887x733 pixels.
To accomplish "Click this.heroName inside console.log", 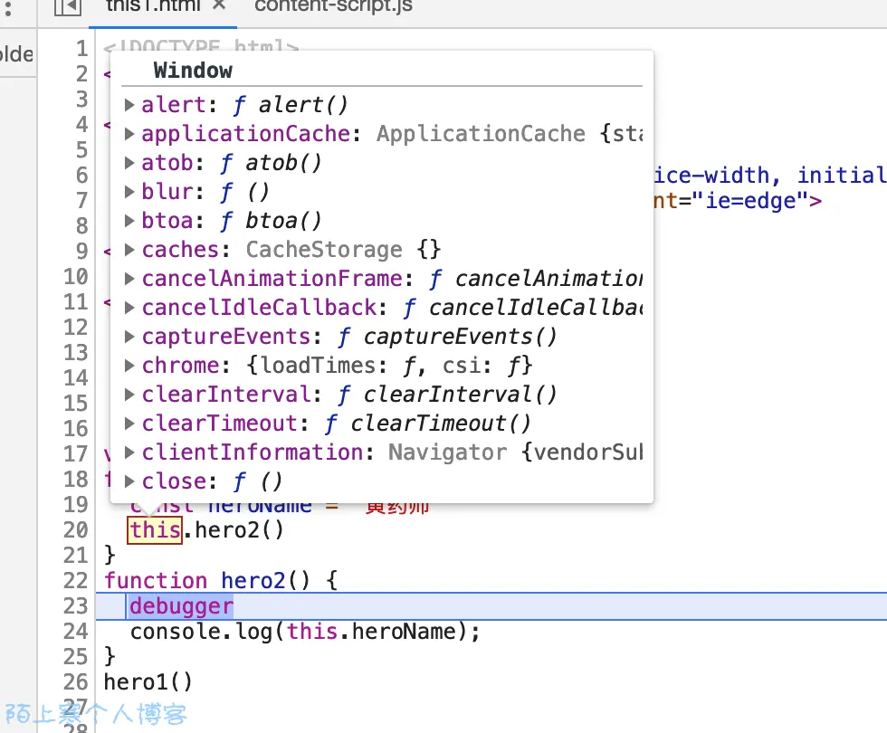I will tap(371, 632).
